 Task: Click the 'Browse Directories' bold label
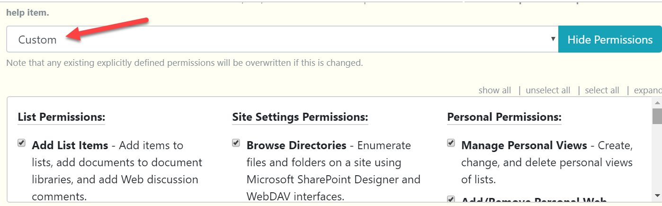(x=296, y=145)
